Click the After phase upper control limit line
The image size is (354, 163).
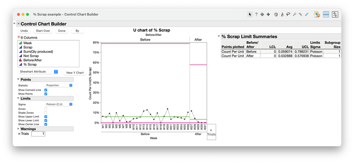[198, 65]
